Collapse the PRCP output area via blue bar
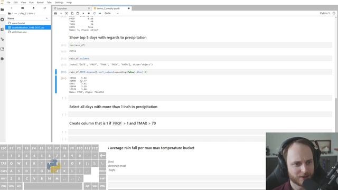 [56, 84]
